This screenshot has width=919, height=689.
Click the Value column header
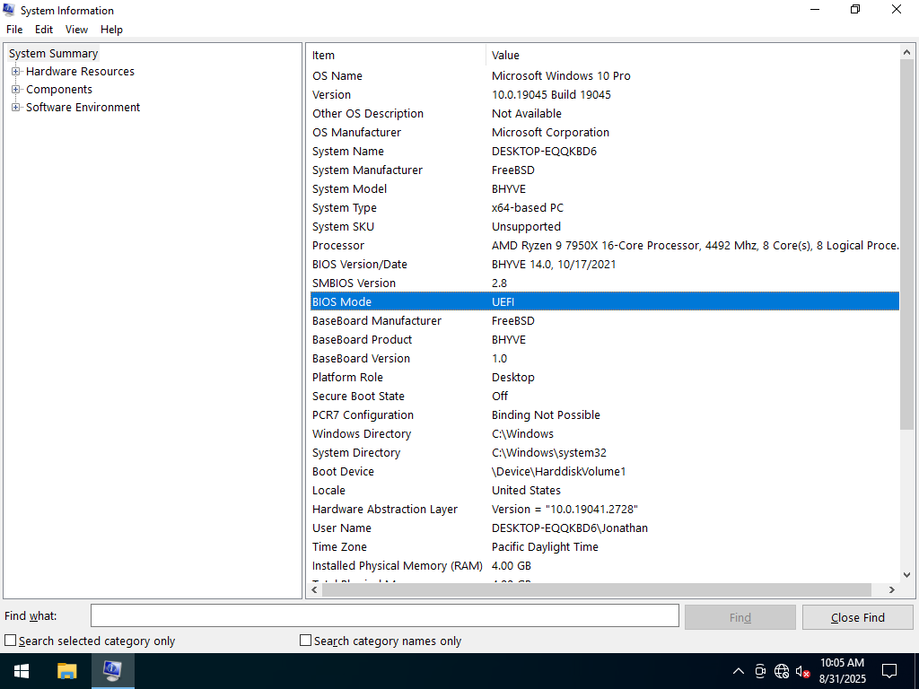[692, 55]
